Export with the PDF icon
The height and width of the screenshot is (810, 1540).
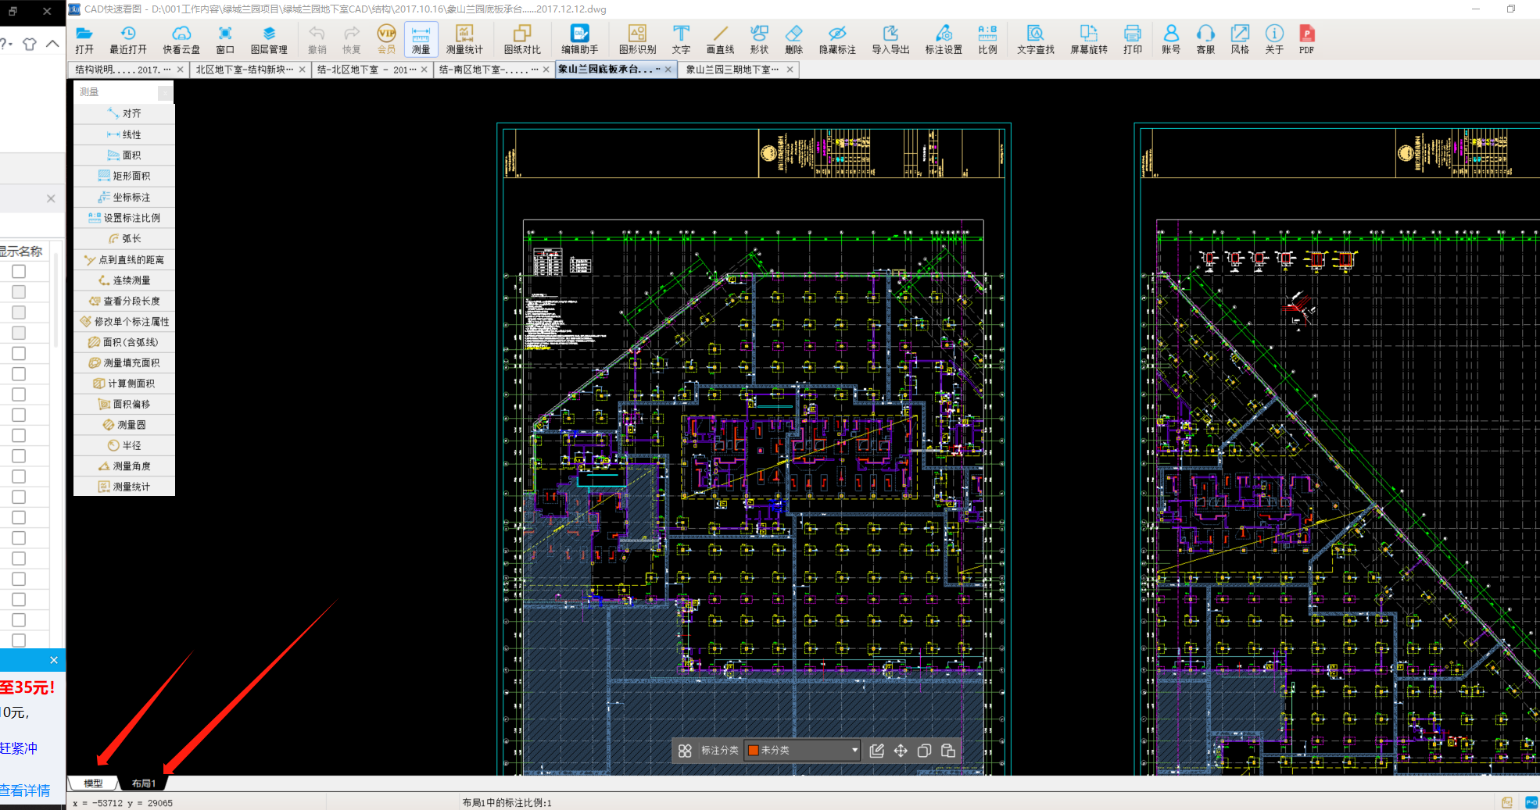pyautogui.click(x=1307, y=39)
